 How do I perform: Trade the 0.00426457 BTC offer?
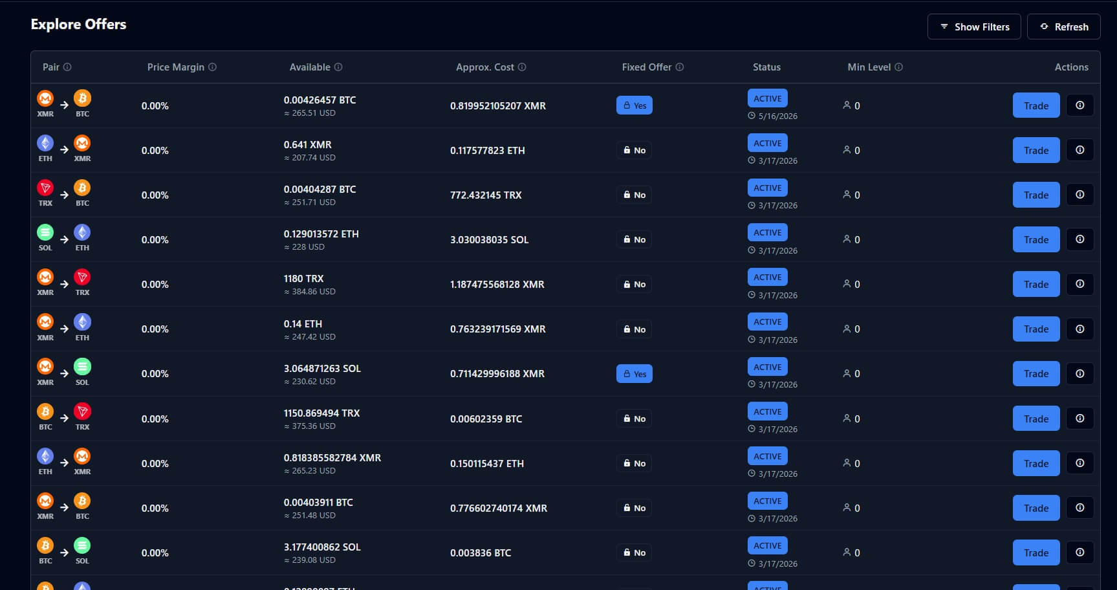tap(1036, 105)
